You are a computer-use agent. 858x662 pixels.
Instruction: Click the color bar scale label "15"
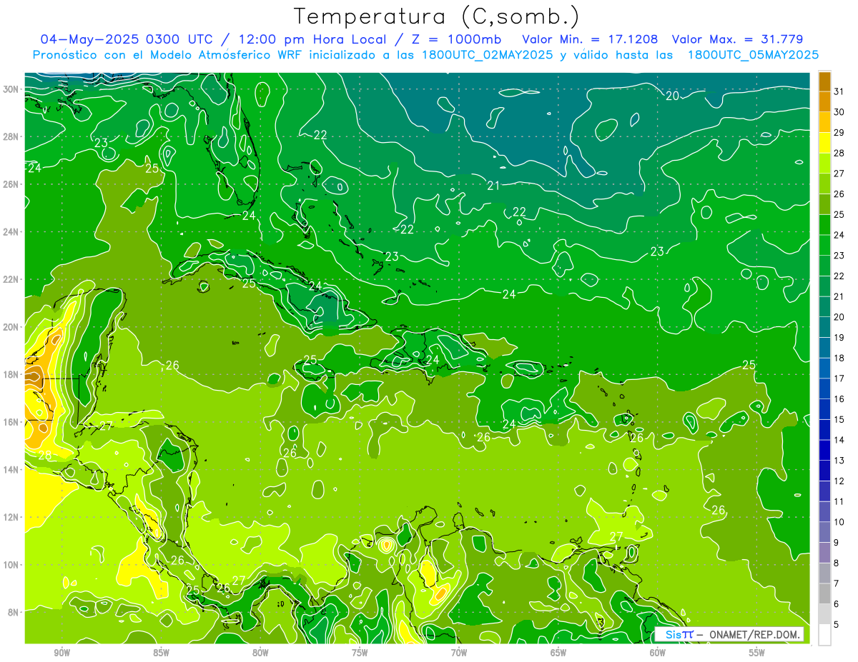[839, 419]
